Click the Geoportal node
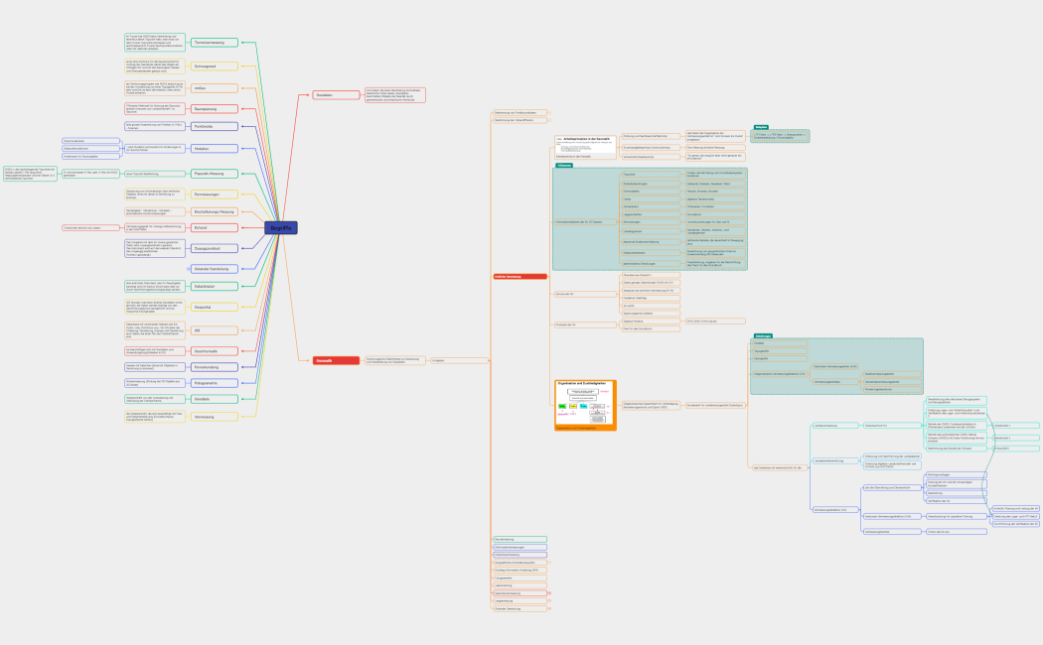 [214, 307]
